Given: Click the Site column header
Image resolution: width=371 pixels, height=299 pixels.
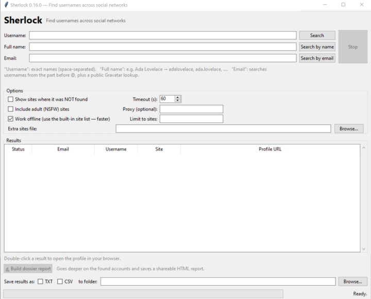Looking at the screenshot, I should 159,149.
